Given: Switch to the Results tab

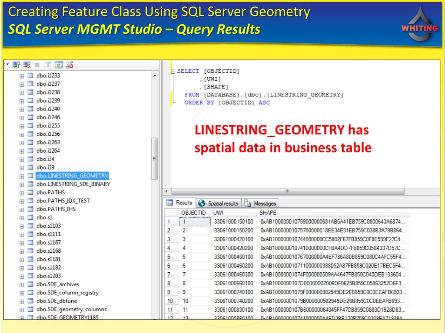Looking at the screenshot, I should click(179, 203).
